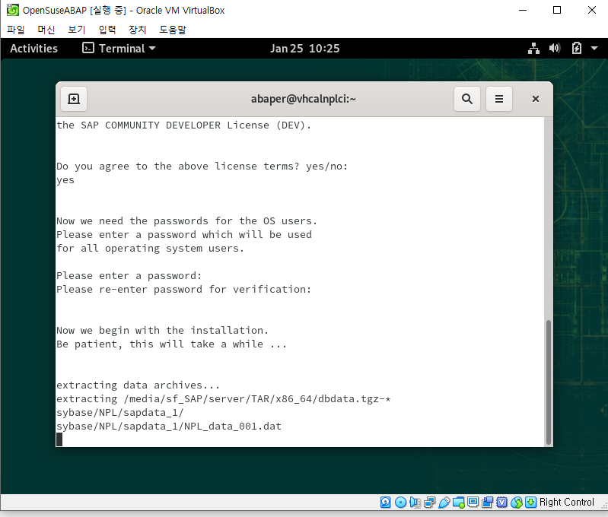Viewport: 608px width, 517px height.
Task: Open the 입력 menu
Action: pyautogui.click(x=107, y=30)
